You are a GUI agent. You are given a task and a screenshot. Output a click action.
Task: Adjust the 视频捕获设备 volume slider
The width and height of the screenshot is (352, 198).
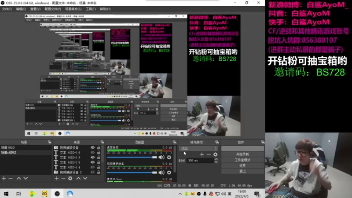click(132, 172)
